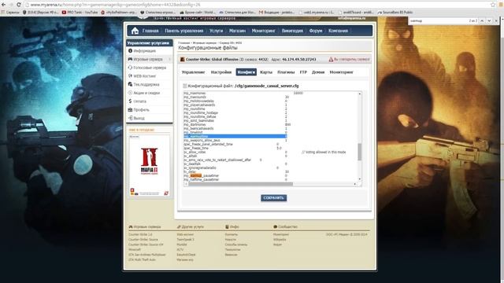Expand the Игровые сервера submenu arrow
The image size is (504, 283).
169,59
